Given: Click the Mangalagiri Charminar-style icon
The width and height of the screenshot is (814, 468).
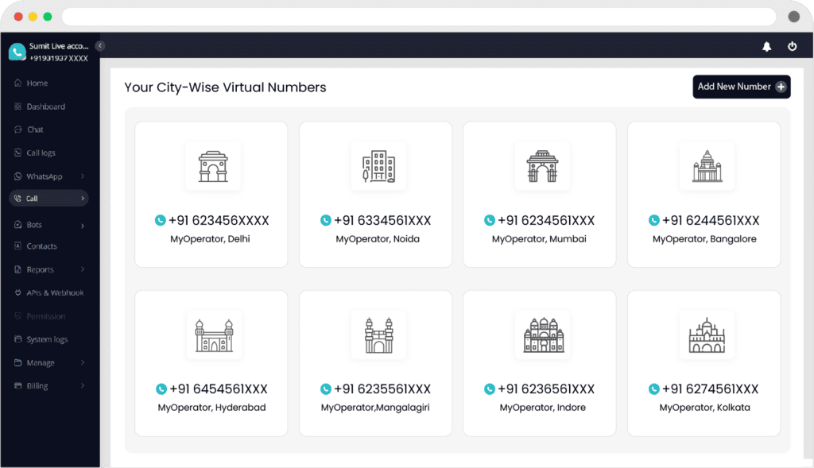Looking at the screenshot, I should (x=378, y=335).
